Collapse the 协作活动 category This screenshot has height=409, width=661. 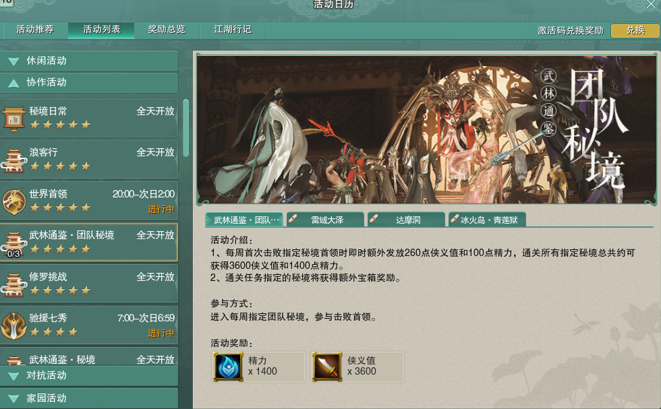pyautogui.click(x=89, y=83)
